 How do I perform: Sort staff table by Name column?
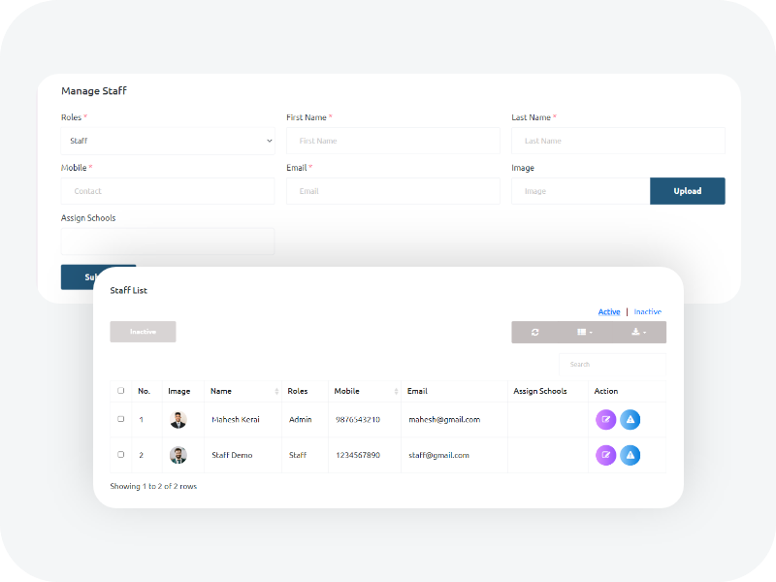pos(242,391)
